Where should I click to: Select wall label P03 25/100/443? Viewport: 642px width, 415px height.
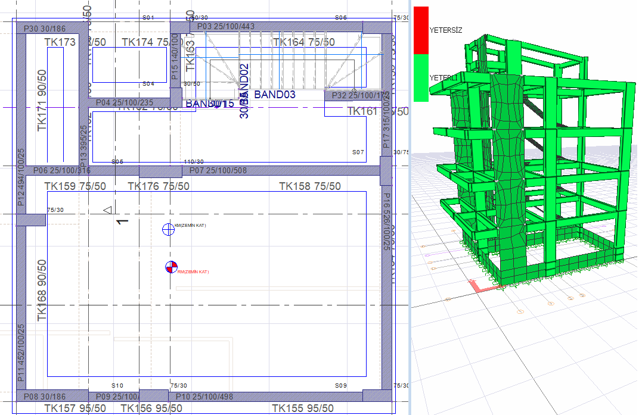coord(226,26)
